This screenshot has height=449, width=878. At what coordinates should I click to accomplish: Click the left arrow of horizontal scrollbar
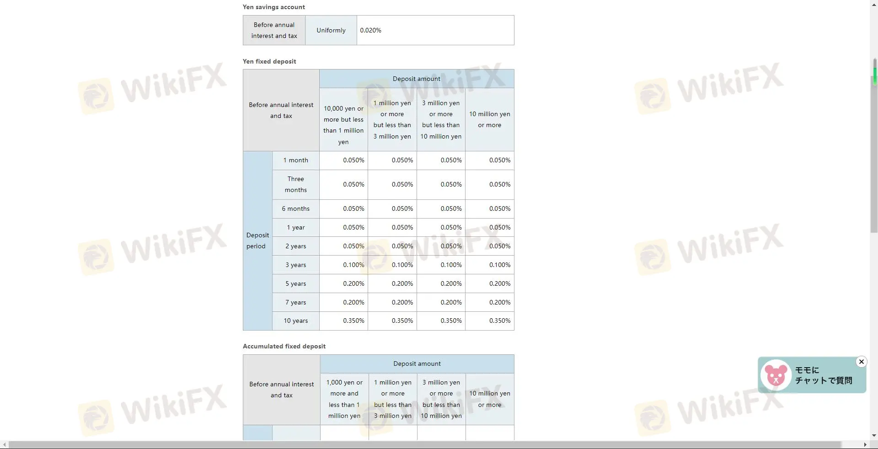(4, 444)
